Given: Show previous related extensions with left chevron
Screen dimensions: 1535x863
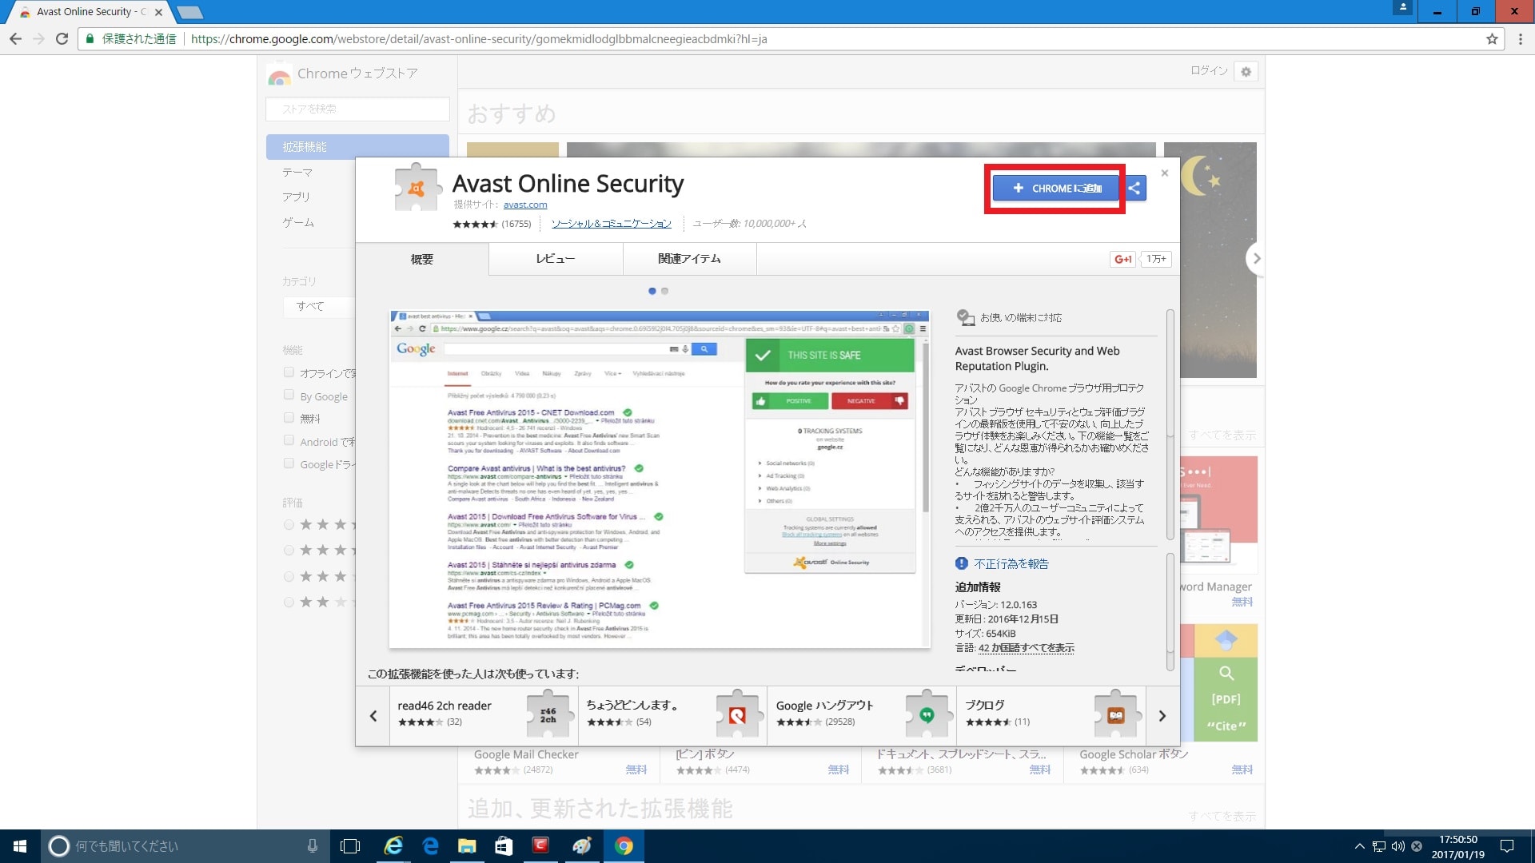Looking at the screenshot, I should click(x=373, y=716).
